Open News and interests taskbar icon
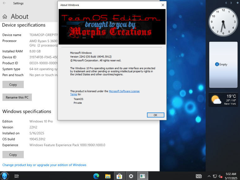 point(199,176)
